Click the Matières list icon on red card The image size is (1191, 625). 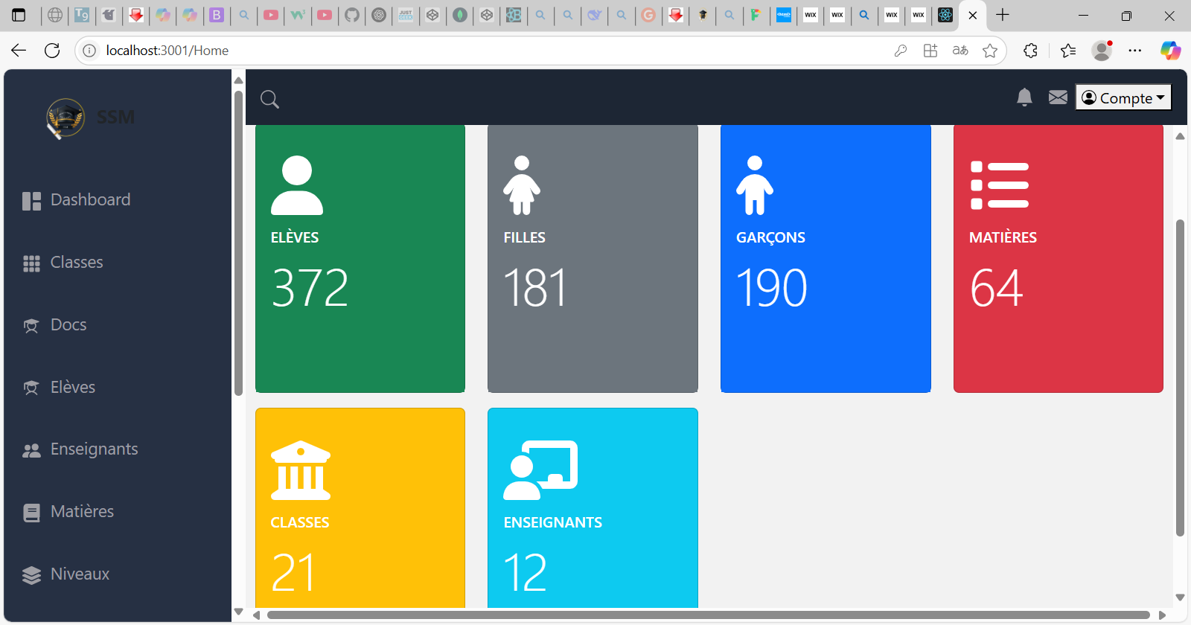(x=999, y=185)
